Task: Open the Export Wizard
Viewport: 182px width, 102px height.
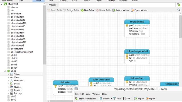Action: pos(139,10)
